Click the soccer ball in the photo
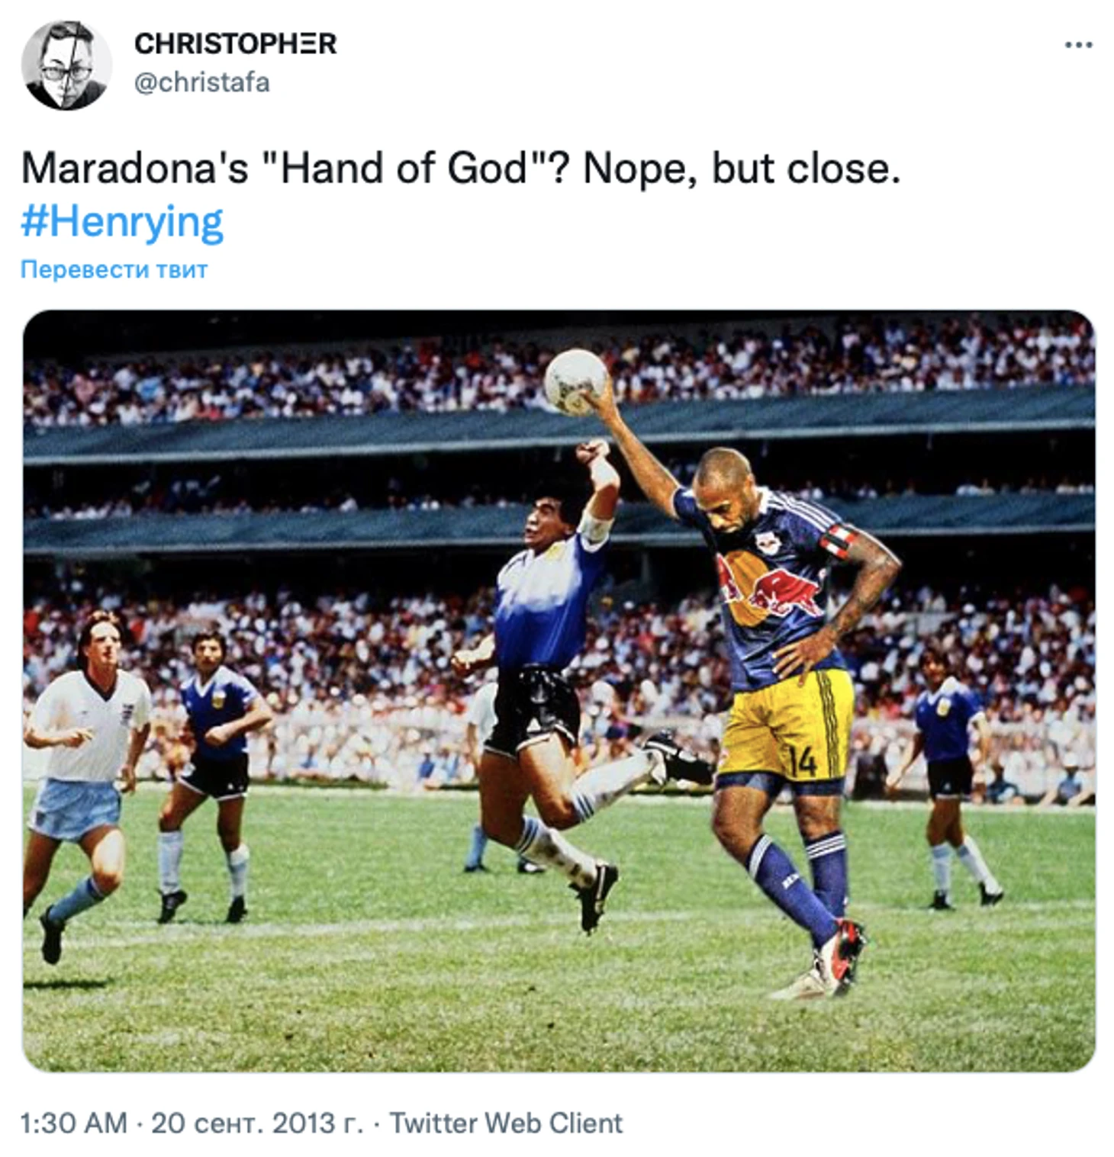The height and width of the screenshot is (1157, 1114). point(575,381)
